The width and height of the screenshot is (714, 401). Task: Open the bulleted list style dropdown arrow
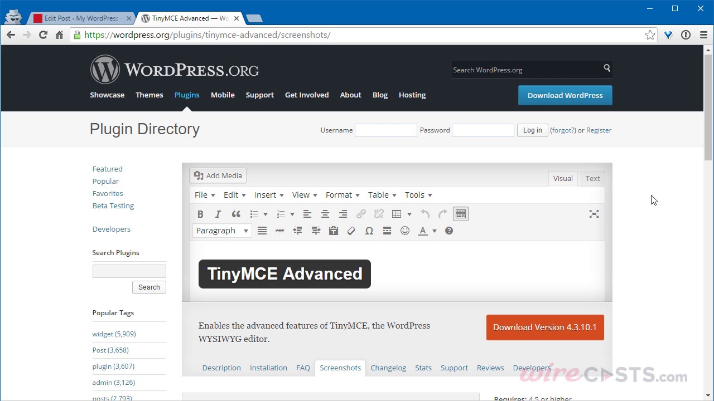pyautogui.click(x=266, y=214)
